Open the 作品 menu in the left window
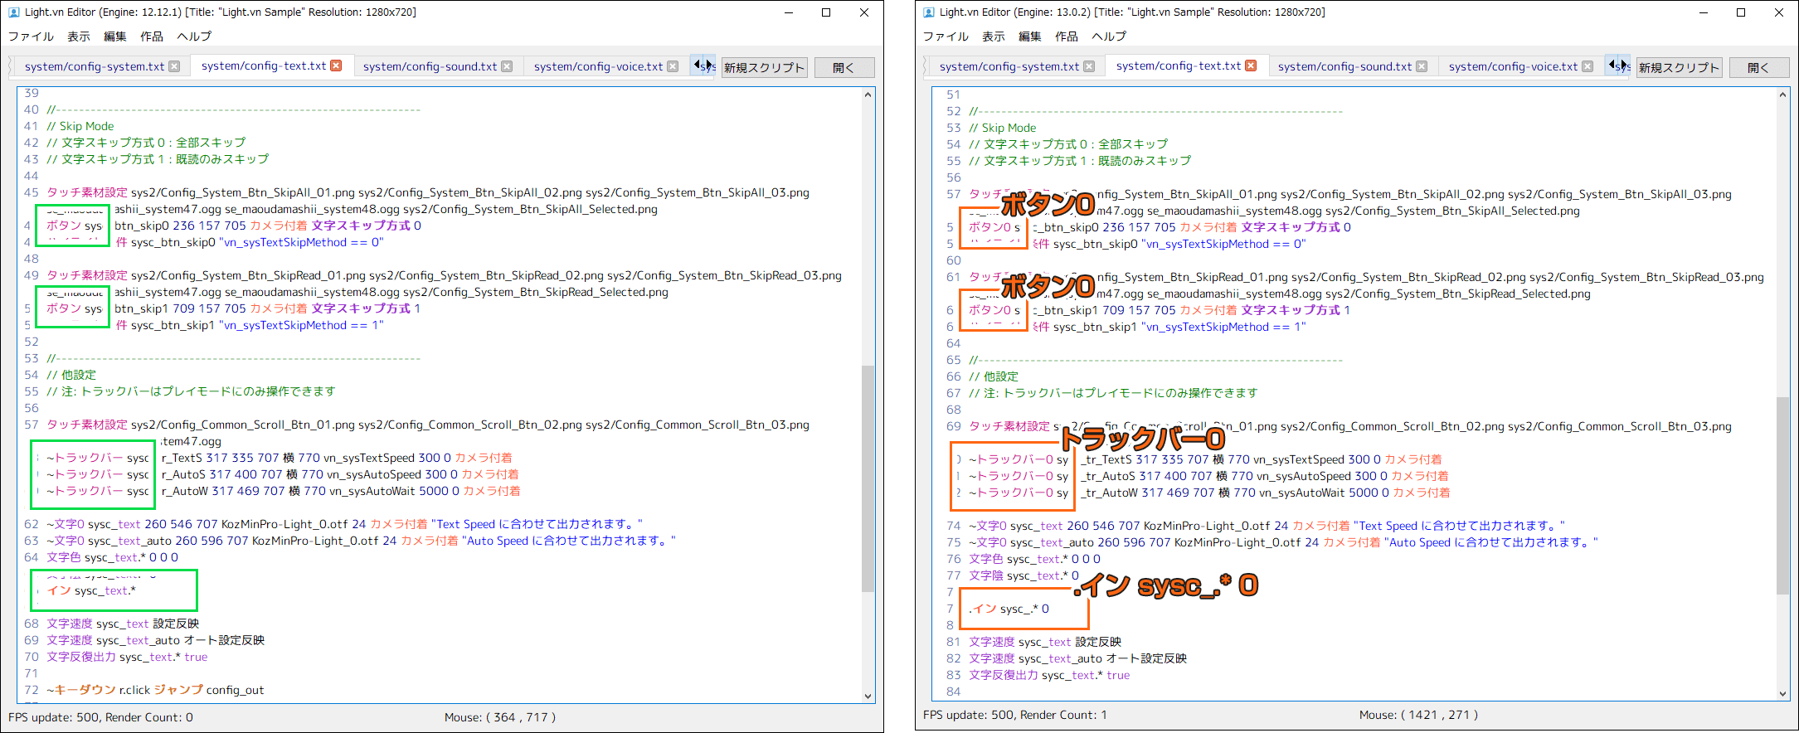1799x733 pixels. pos(152,36)
